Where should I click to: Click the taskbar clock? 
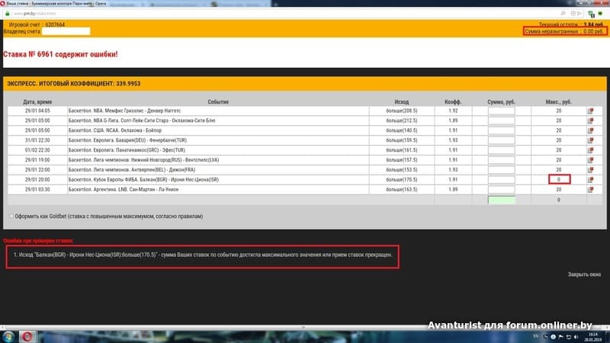[593, 337]
